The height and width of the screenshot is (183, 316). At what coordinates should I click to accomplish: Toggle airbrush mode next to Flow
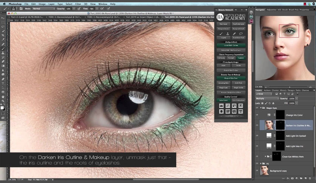pos(102,9)
